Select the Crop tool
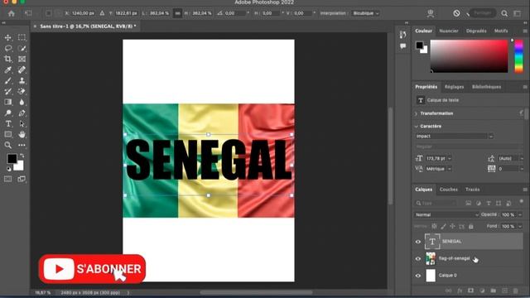This screenshot has height=298, width=530. 8,59
